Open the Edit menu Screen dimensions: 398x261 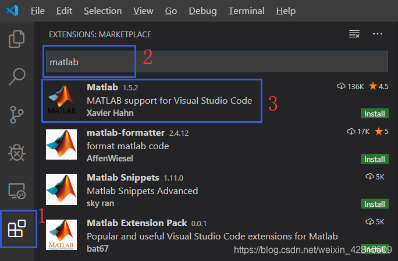pyautogui.click(x=64, y=11)
